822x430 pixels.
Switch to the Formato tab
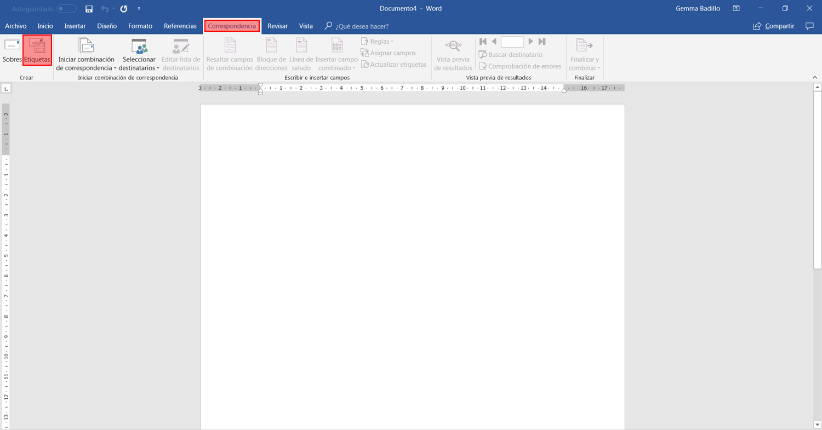[x=140, y=26]
